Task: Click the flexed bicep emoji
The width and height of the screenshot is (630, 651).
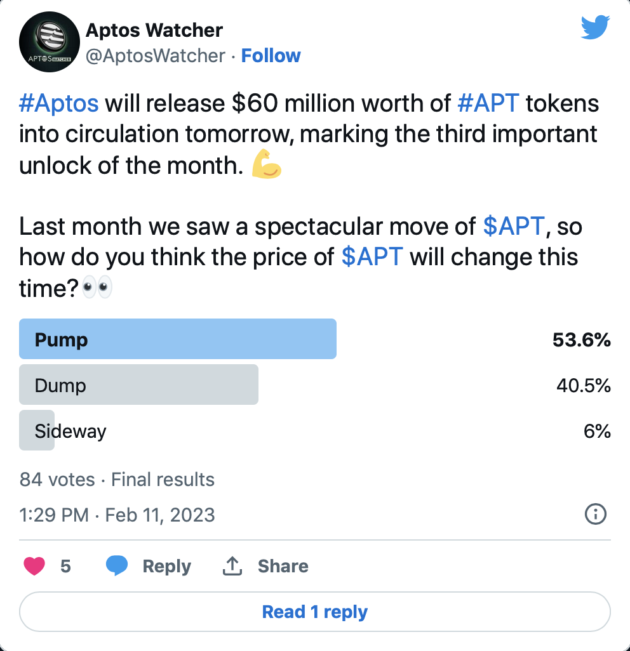Action: [x=267, y=164]
